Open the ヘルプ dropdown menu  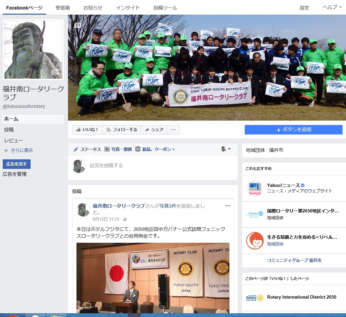tap(332, 7)
